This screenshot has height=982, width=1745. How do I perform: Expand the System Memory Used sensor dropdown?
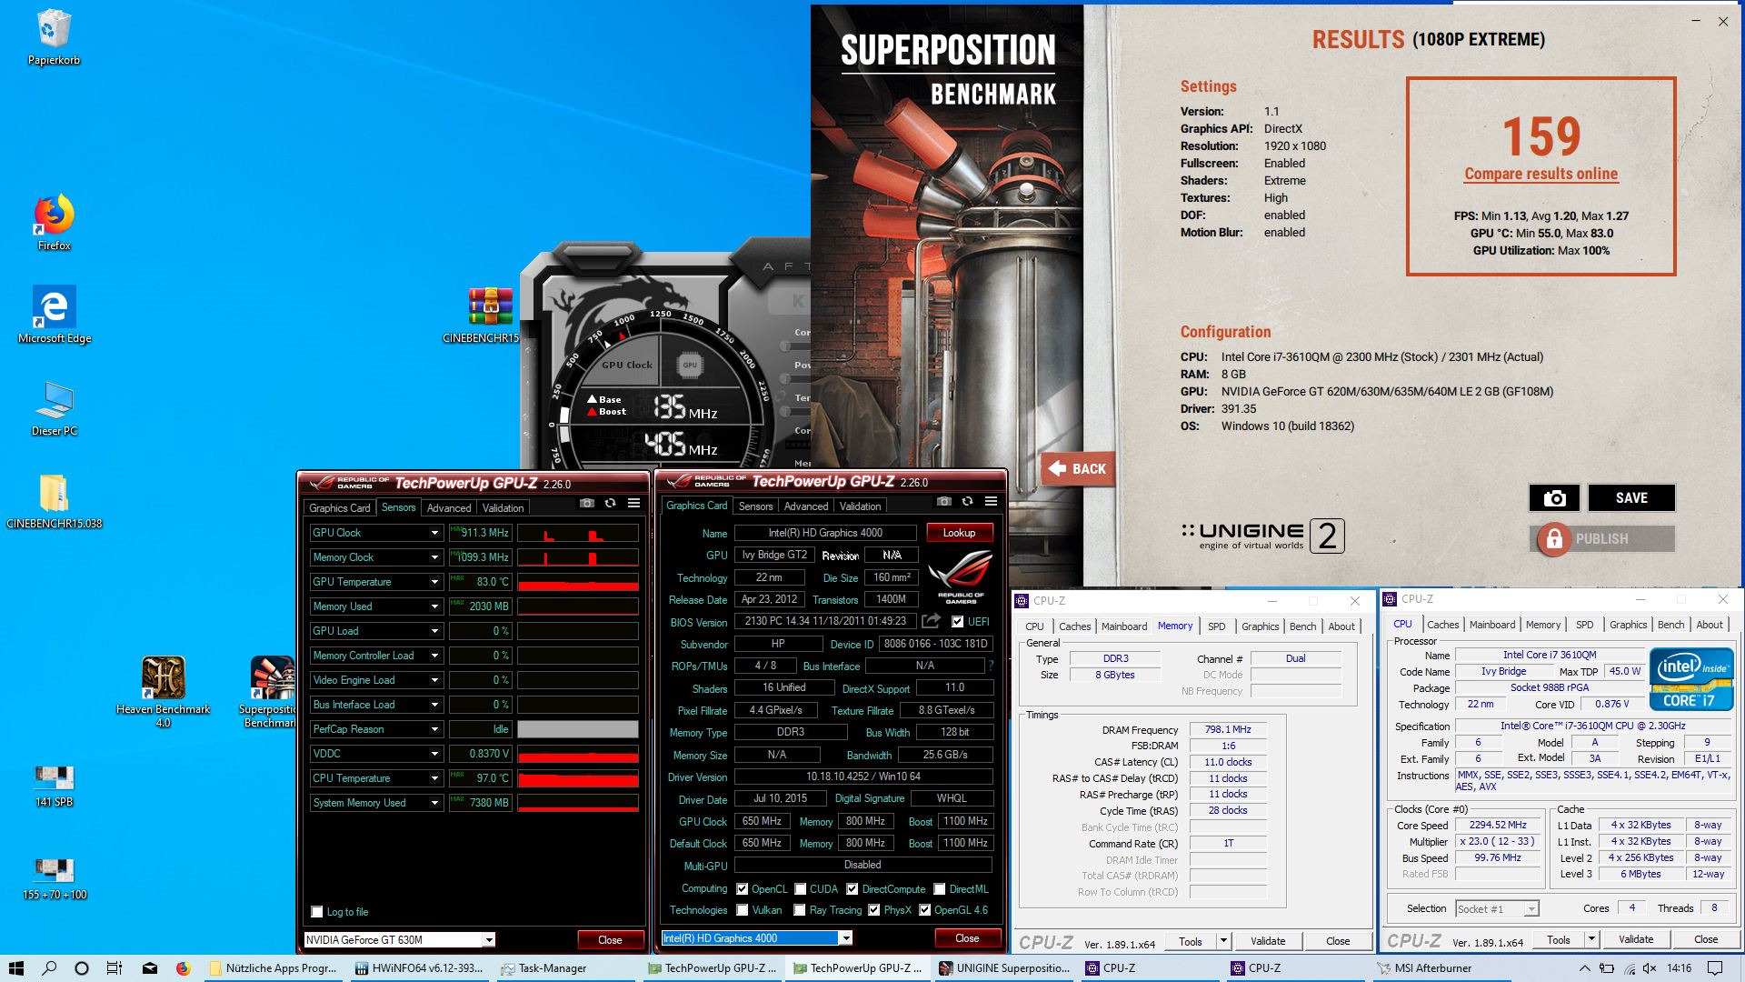pyautogui.click(x=434, y=803)
